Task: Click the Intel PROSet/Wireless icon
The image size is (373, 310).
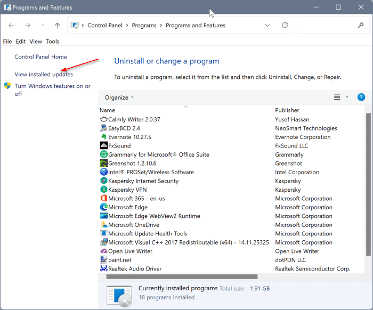Action: point(104,172)
